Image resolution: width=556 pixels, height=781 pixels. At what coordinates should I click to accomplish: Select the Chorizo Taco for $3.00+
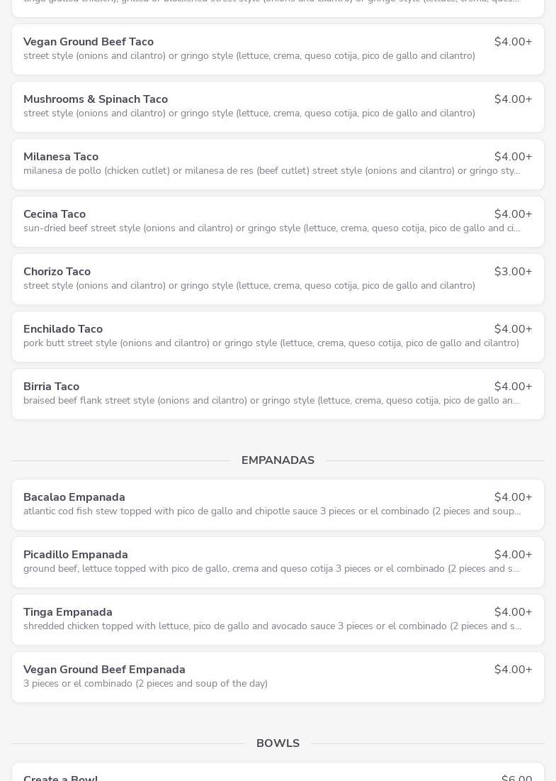pos(278,279)
